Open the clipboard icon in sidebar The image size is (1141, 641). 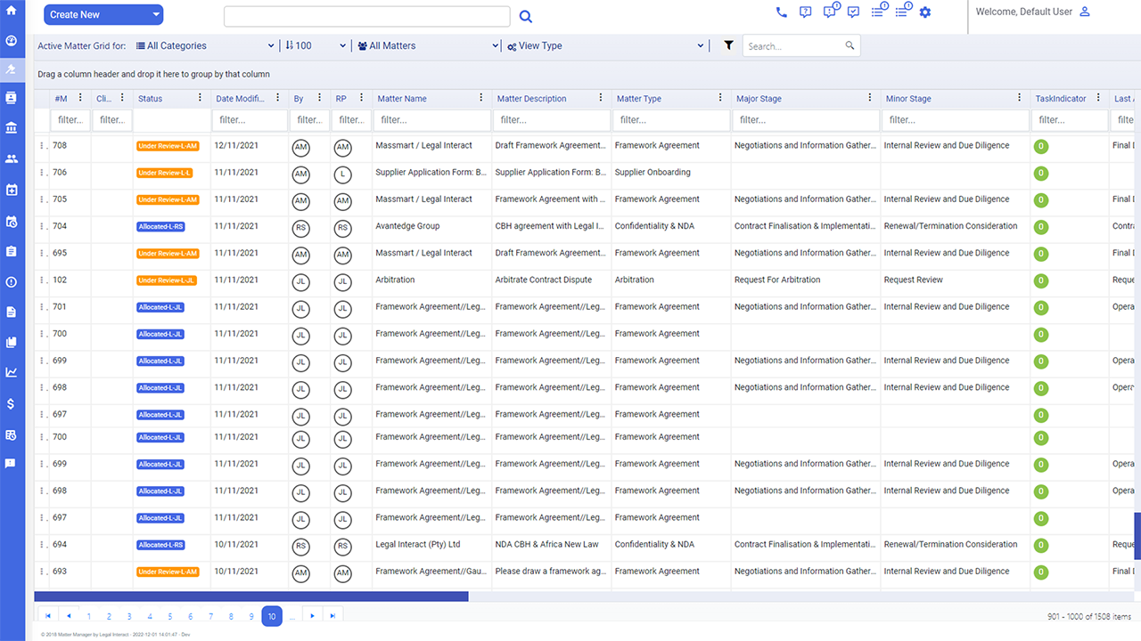(12, 251)
